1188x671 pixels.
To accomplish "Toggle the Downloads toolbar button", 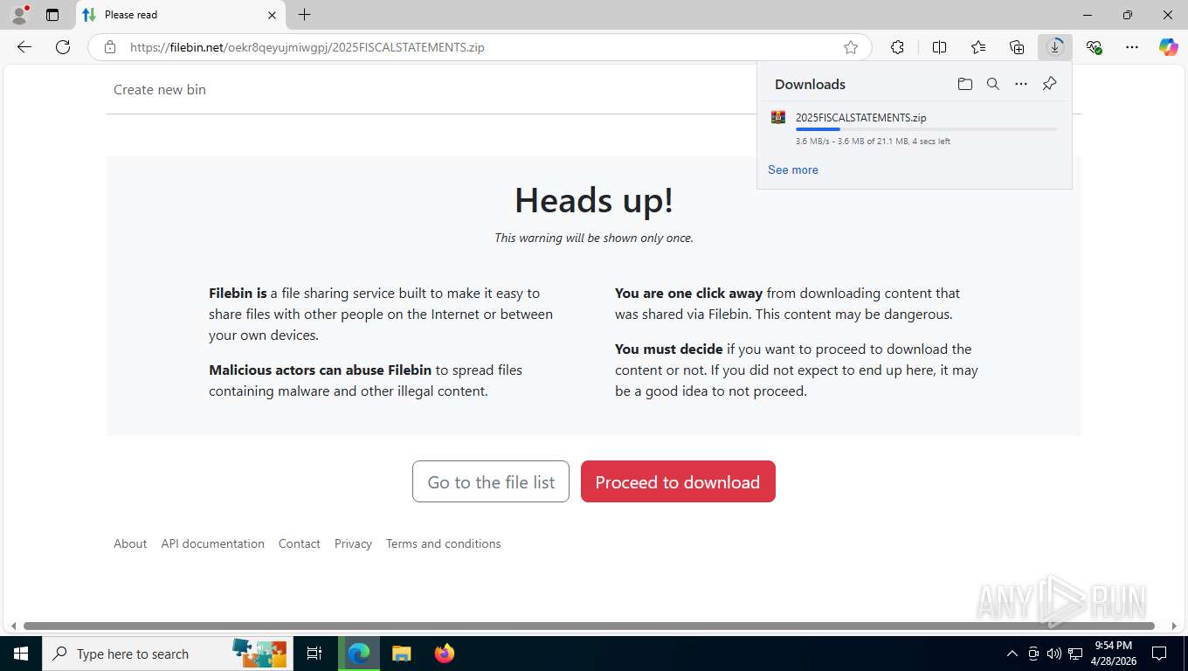I will (1055, 47).
